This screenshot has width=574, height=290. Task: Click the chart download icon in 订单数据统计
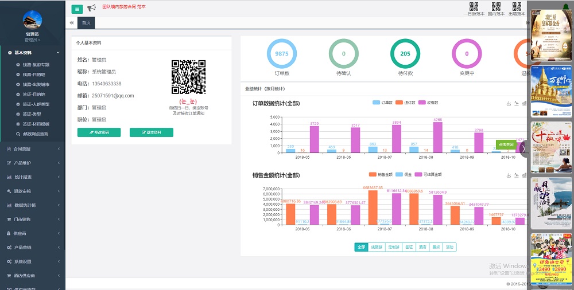509,103
